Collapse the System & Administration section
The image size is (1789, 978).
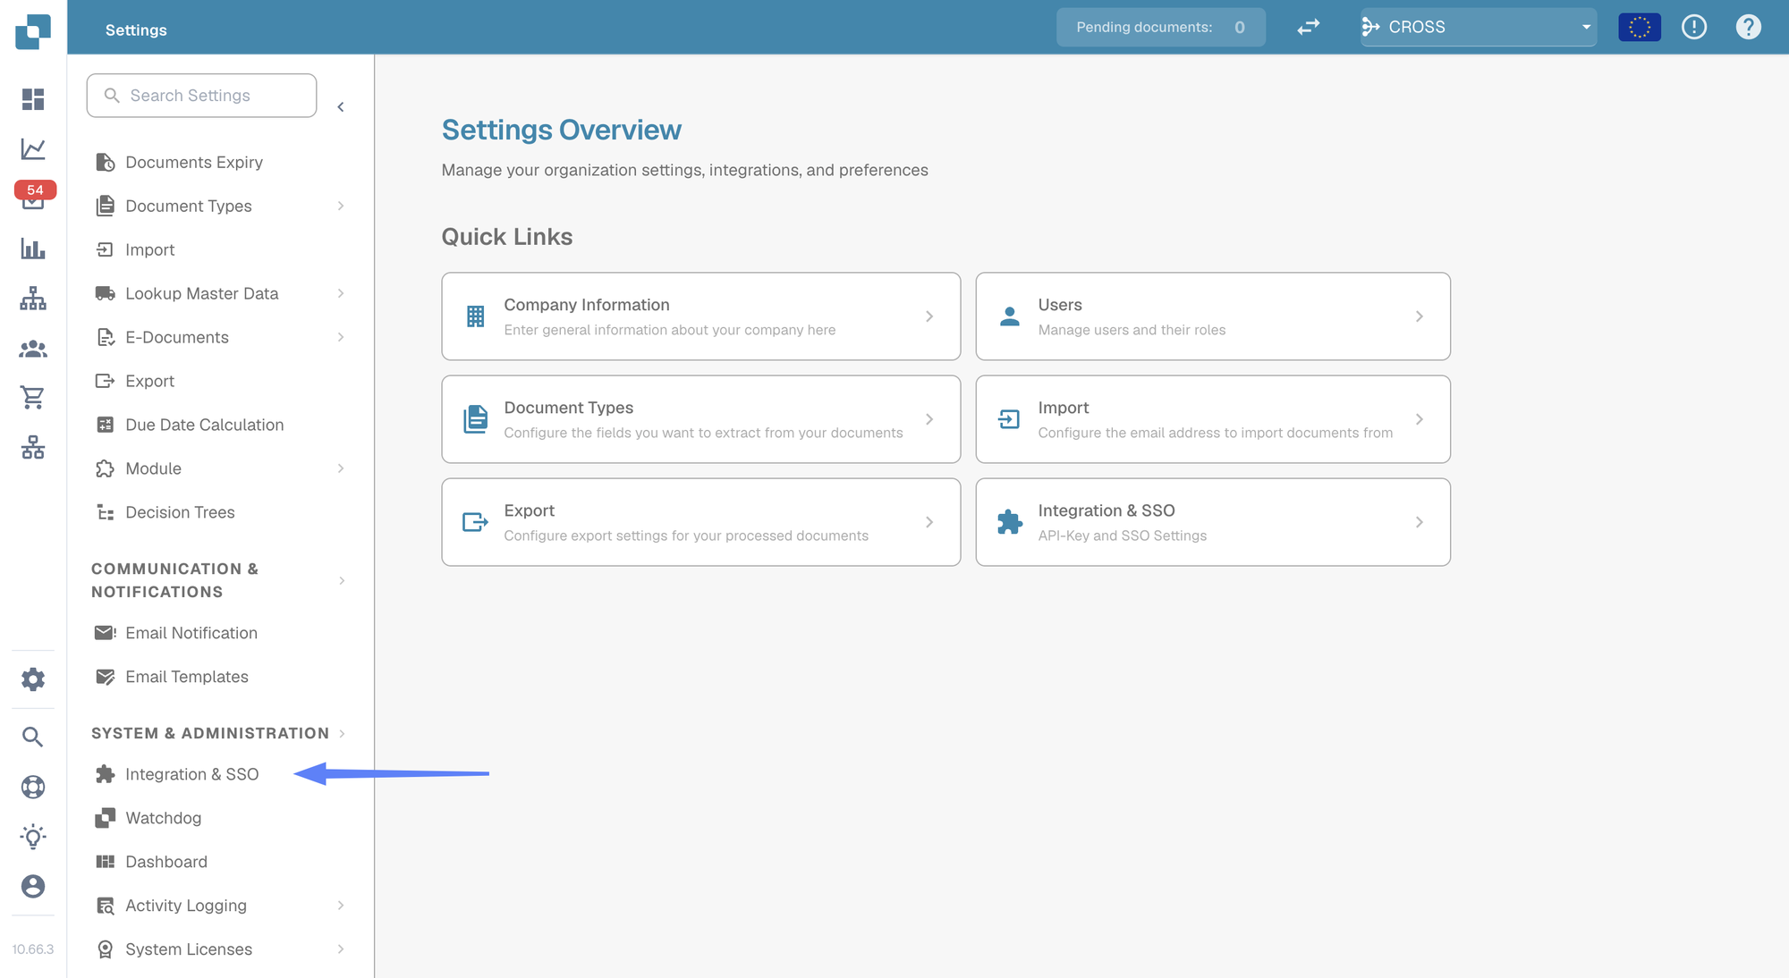[x=342, y=734]
